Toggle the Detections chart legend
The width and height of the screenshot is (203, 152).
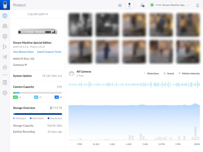pyautogui.click(x=151, y=73)
